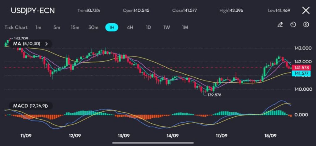Screen dimensions: 316x146
Task: Click the highlighted 1H timeframe
Action: pos(112,27)
